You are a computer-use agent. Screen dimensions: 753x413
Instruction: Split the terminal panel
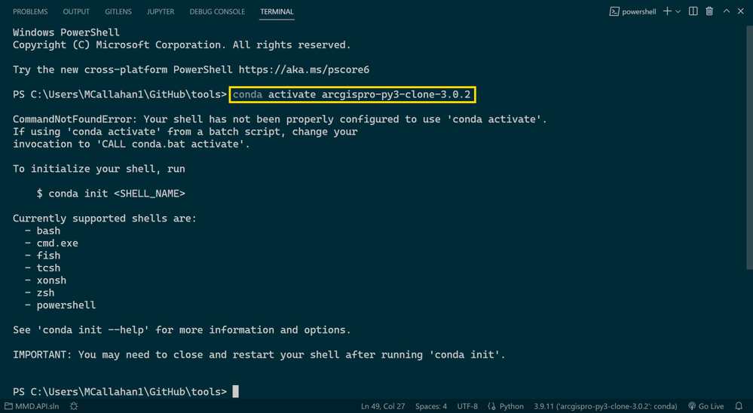[693, 11]
